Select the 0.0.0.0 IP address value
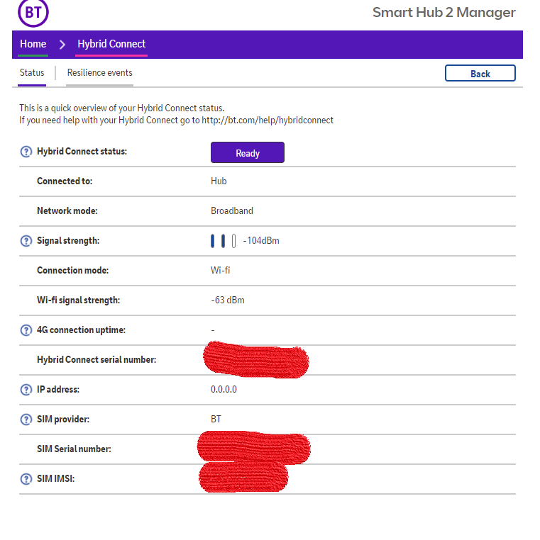This screenshot has width=540, height=540. [224, 390]
